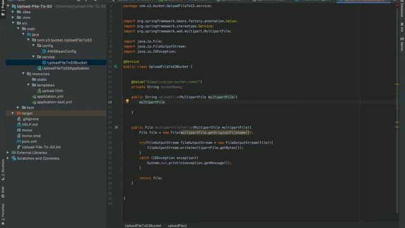Screen dimensions: 405x228
Task: Click UploadFileToS3Bucket breadcrumb at editor bottom
Action: [x=143, y=225]
